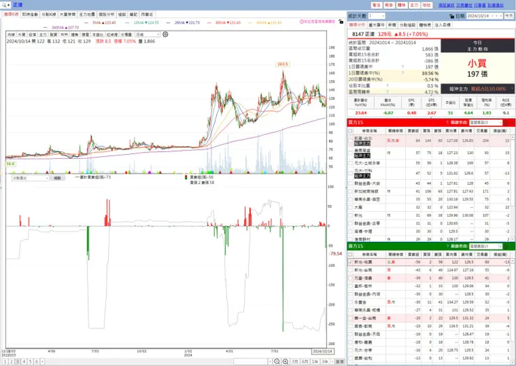Sort by 交易量 column in buyer table
The height and width of the screenshot is (366, 516).
482,130
